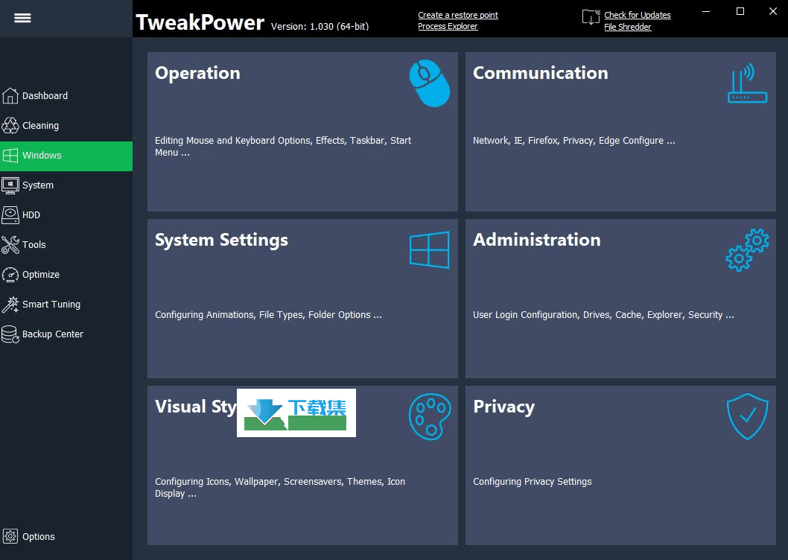
Task: Open the Administration tile heading
Action: coord(537,240)
